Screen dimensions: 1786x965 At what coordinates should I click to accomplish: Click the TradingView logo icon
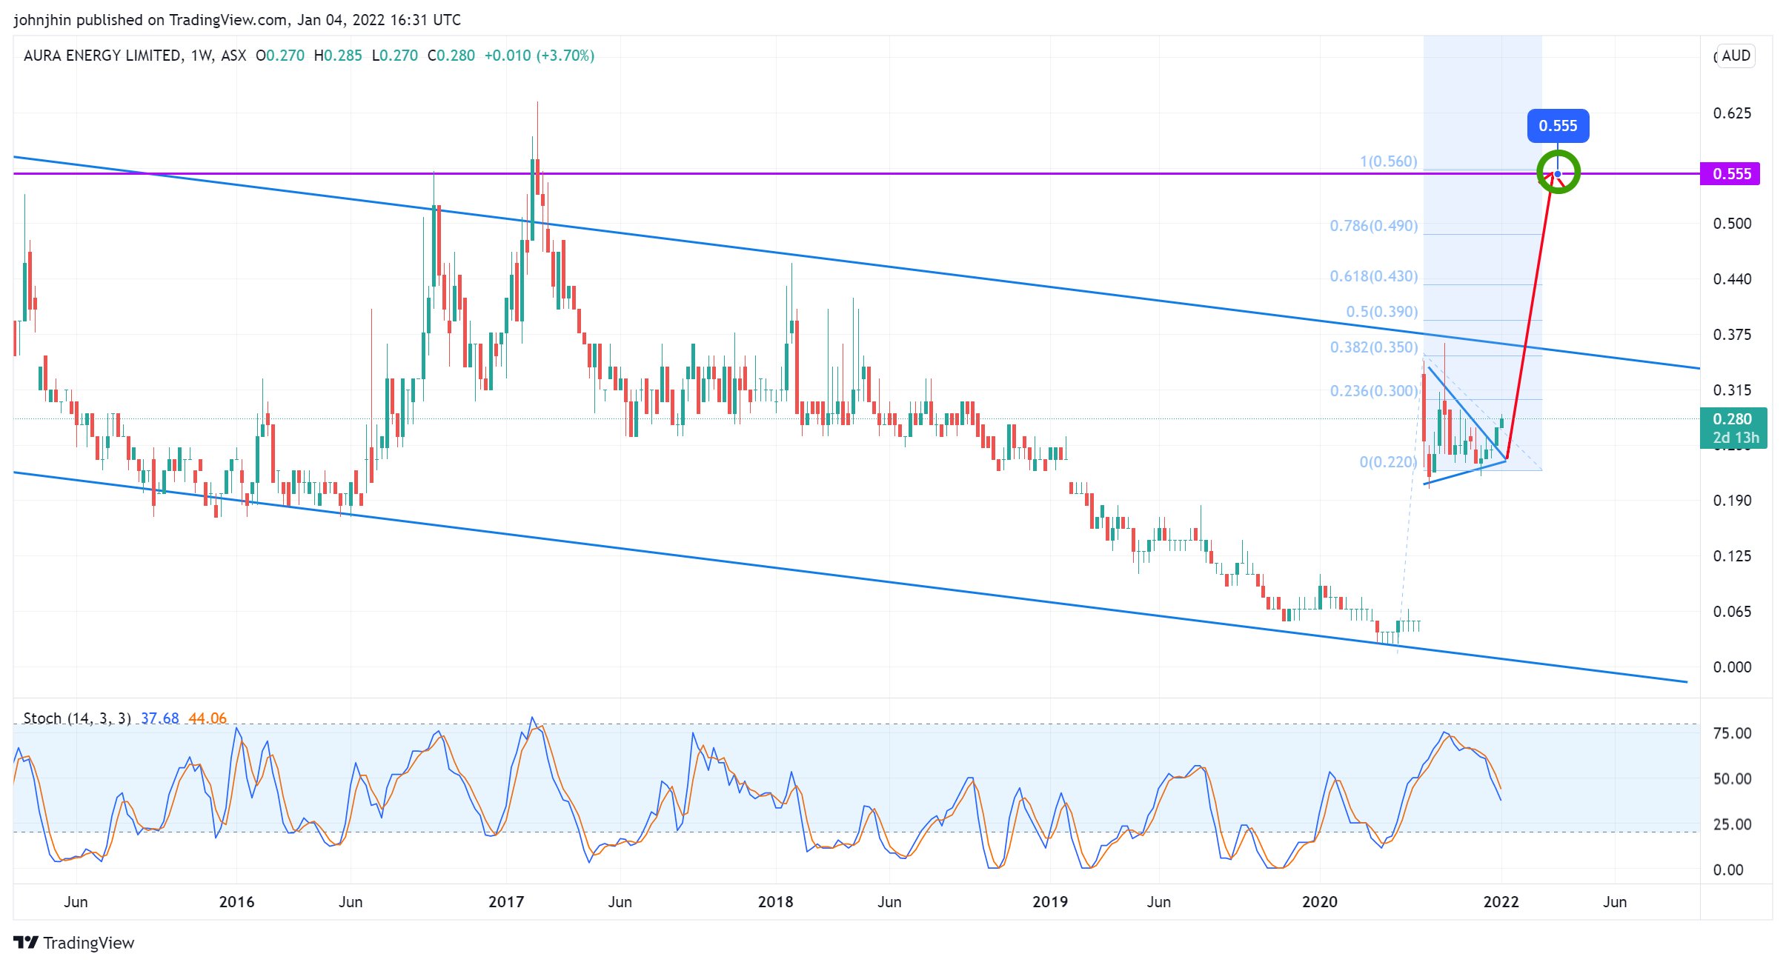pos(26,942)
